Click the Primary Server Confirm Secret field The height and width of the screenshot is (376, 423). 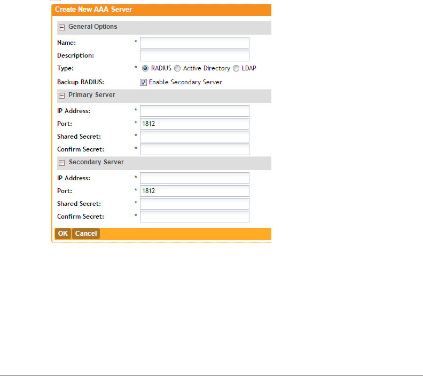[x=194, y=149]
